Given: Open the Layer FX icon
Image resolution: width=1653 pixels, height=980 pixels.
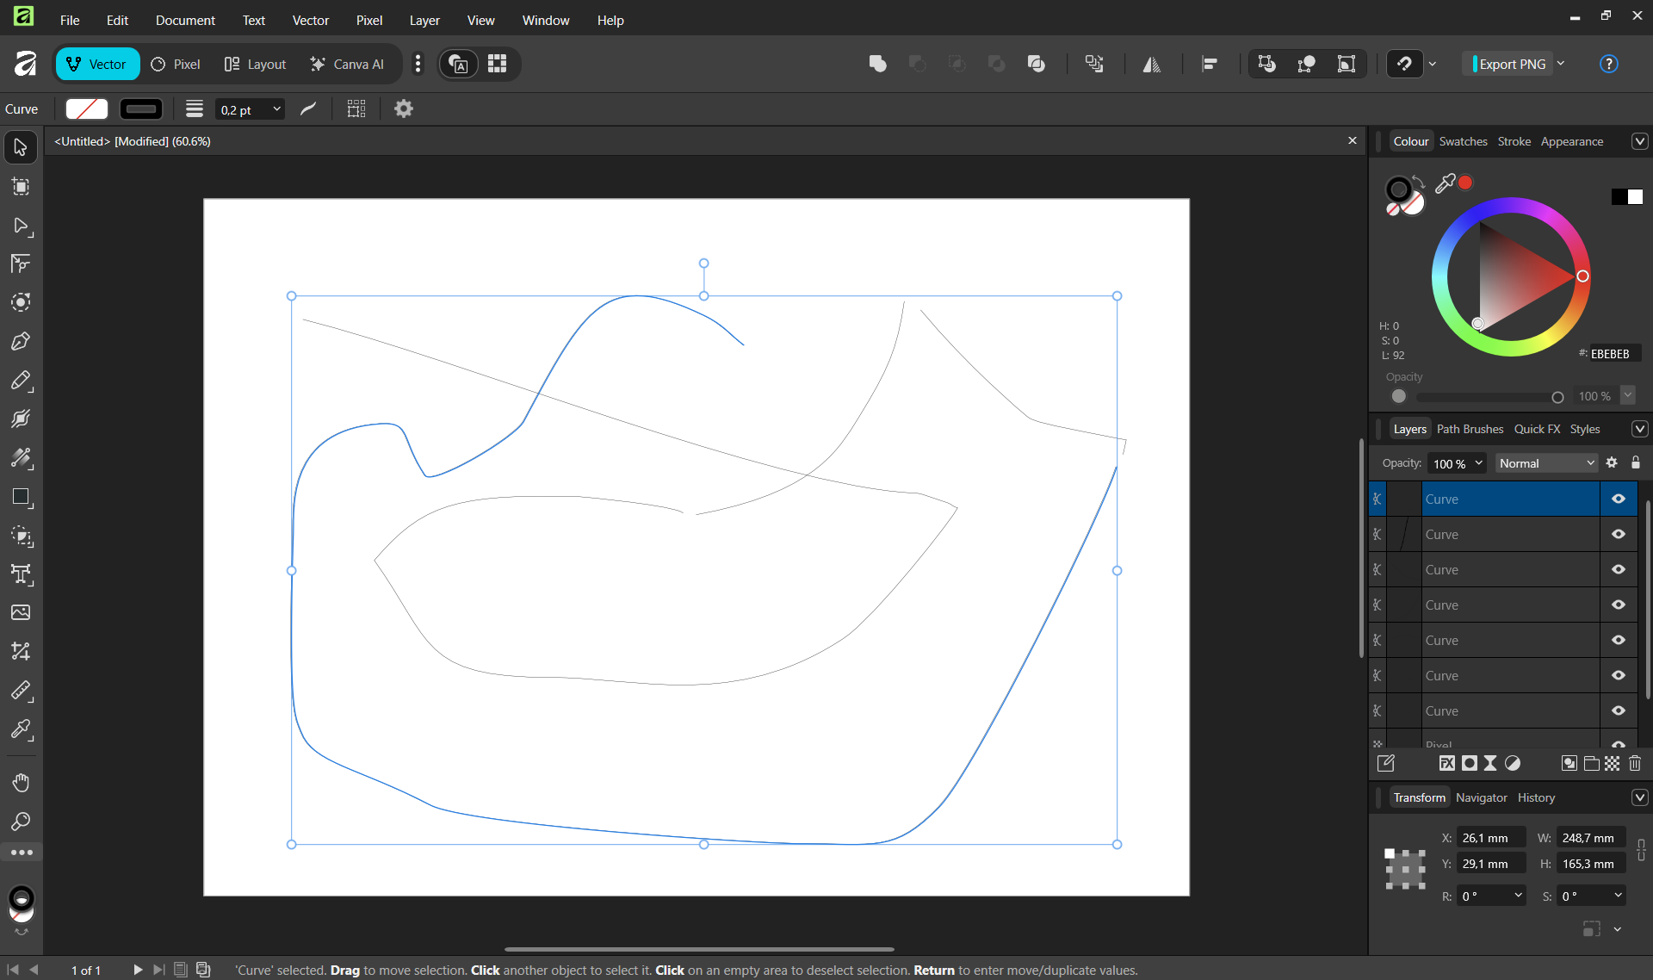Looking at the screenshot, I should (x=1446, y=763).
